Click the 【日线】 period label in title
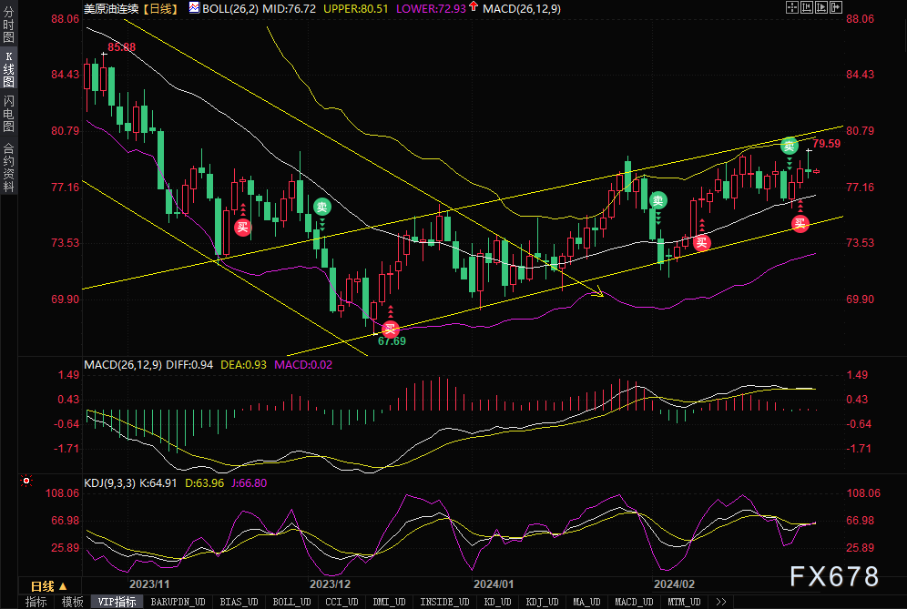Image resolution: width=907 pixels, height=609 pixels. [160, 9]
